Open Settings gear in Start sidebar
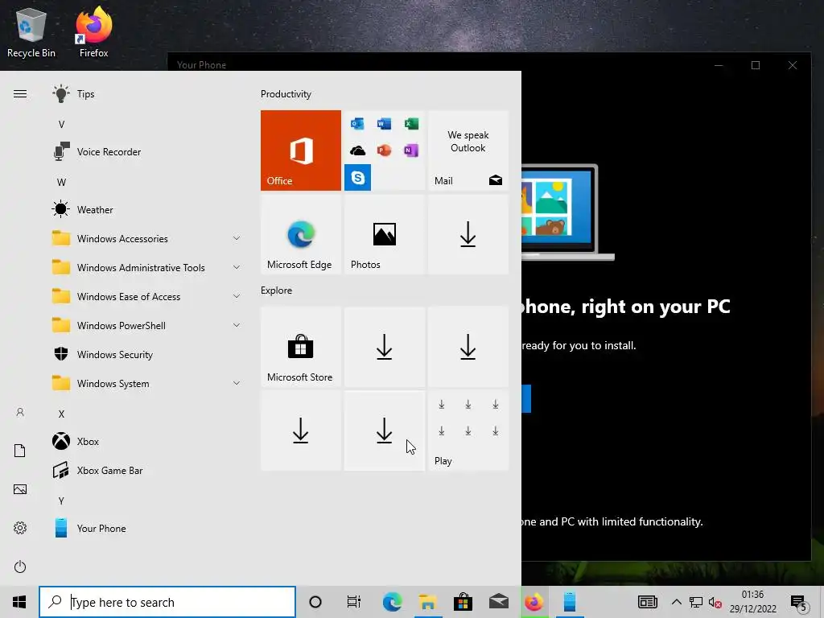Viewport: 824px width, 618px height. coord(20,528)
